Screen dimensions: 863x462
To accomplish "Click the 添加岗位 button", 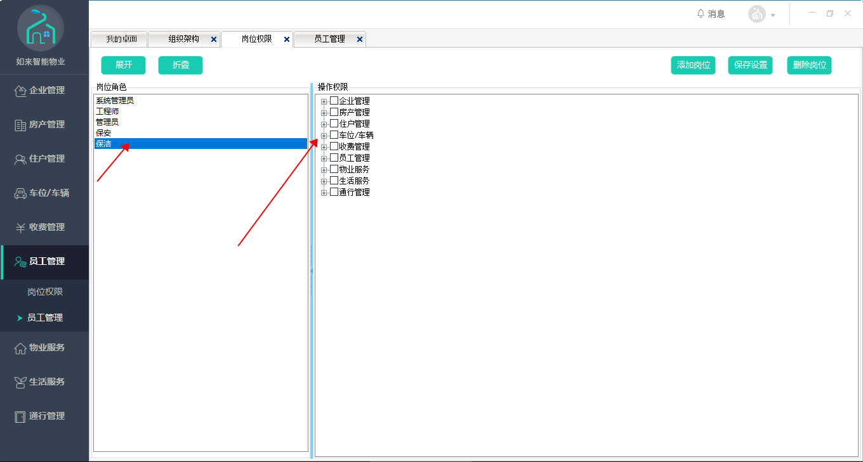I will point(693,65).
